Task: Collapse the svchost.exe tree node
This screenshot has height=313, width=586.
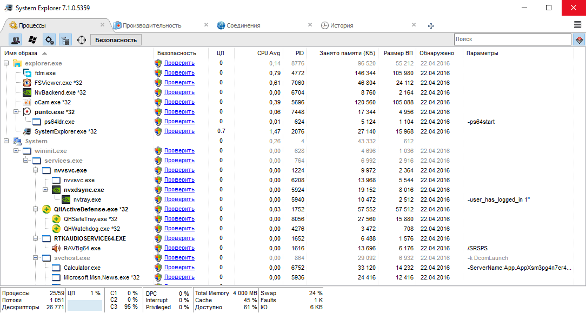Action: 36,258
